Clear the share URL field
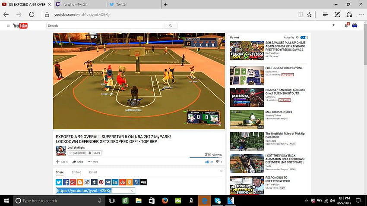Screen dimensions: 367x206 tap(132, 190)
